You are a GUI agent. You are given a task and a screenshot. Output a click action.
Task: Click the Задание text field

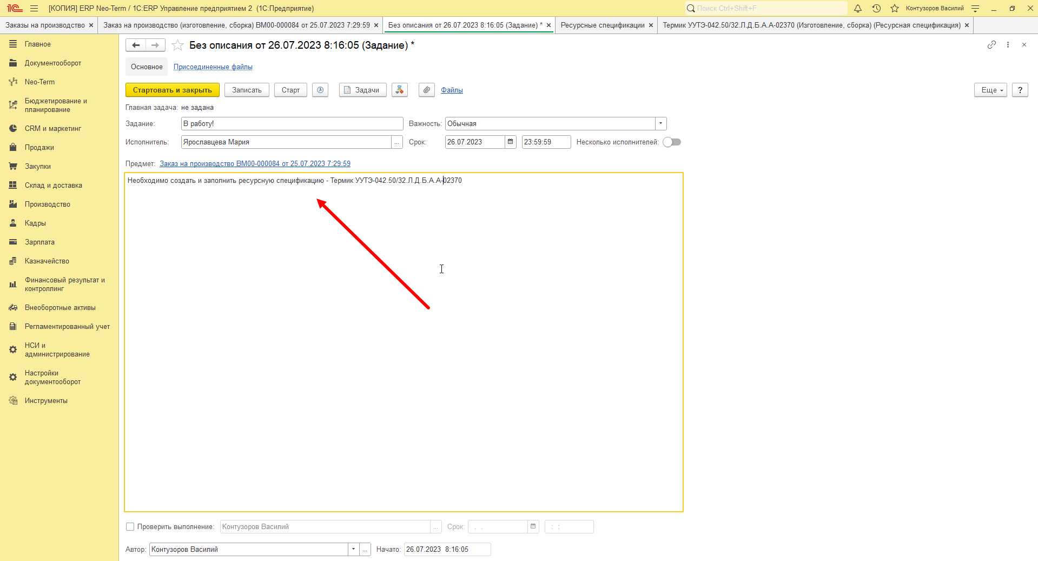pyautogui.click(x=292, y=123)
